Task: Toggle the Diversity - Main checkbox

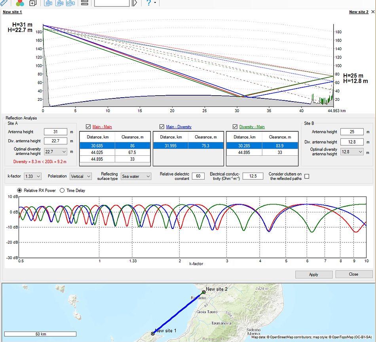Action: (x=235, y=127)
